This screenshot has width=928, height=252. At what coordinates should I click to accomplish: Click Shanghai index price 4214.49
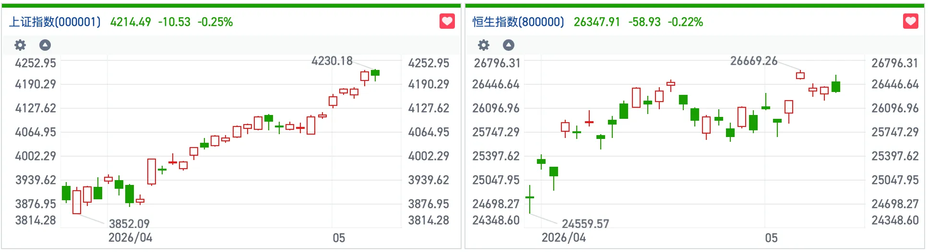click(x=131, y=22)
